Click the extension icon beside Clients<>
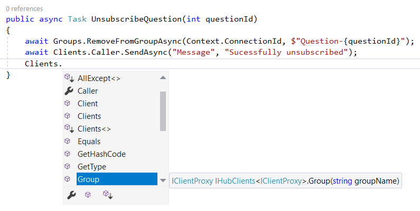 coord(68,128)
